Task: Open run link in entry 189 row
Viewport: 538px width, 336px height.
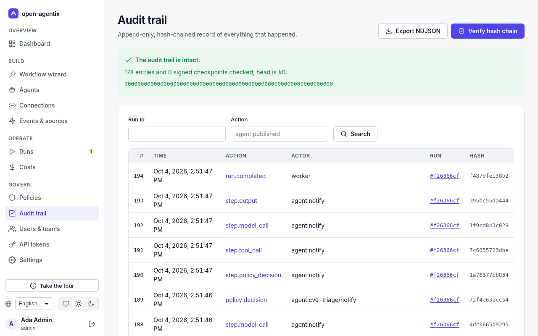Action: click(x=445, y=300)
